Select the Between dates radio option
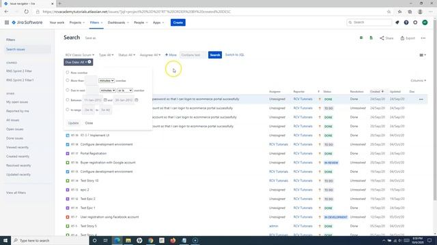Viewport: 437px width, 245px height. pyautogui.click(x=67, y=100)
